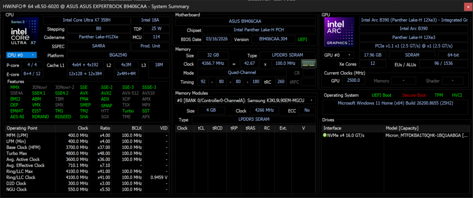This screenshot has width=473, height=198.
Task: Click the SGX feature flag
Action: coord(105,117)
